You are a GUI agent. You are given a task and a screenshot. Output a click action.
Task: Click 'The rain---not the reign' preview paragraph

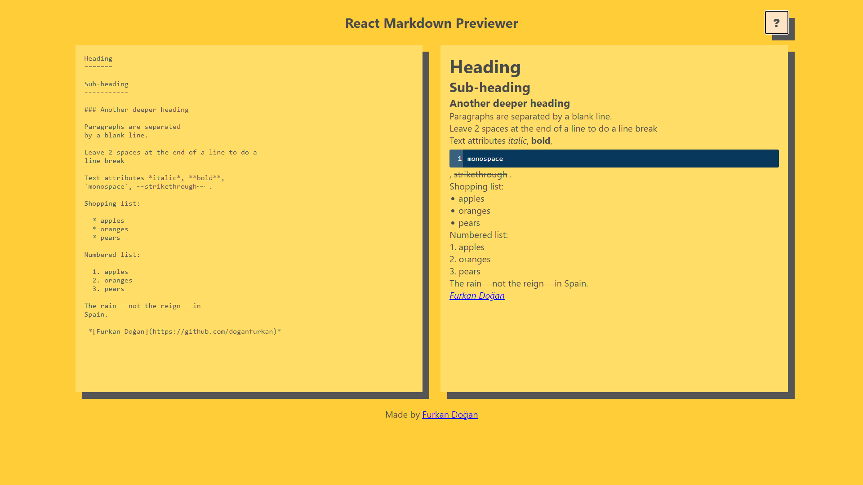(x=518, y=283)
